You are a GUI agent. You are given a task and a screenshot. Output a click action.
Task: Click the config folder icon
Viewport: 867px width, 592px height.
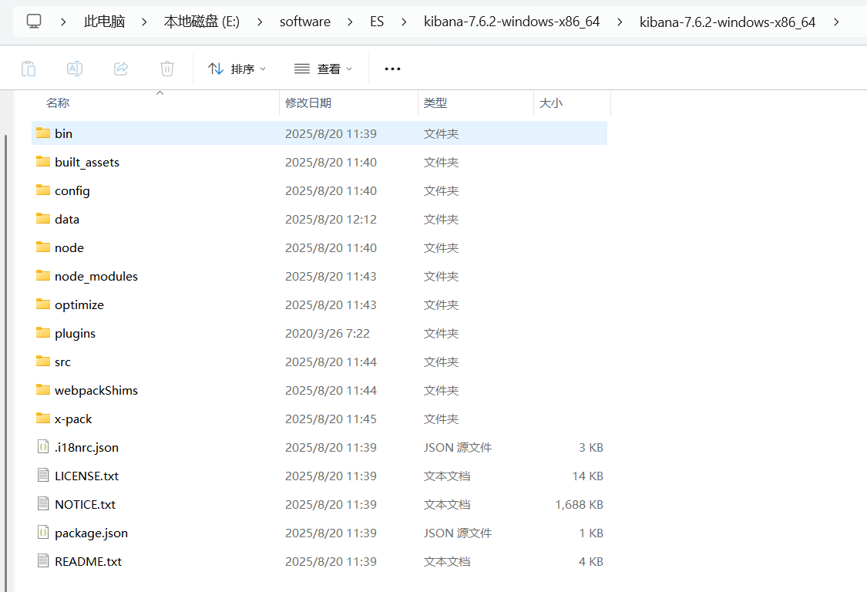point(43,190)
